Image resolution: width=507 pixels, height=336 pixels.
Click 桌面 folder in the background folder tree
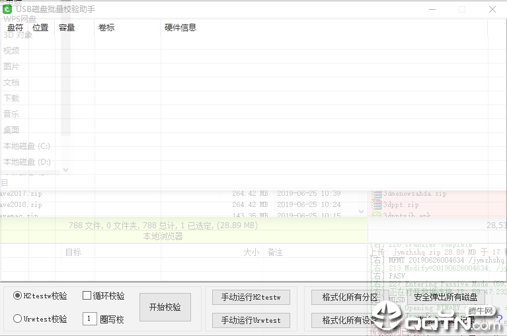(x=11, y=130)
